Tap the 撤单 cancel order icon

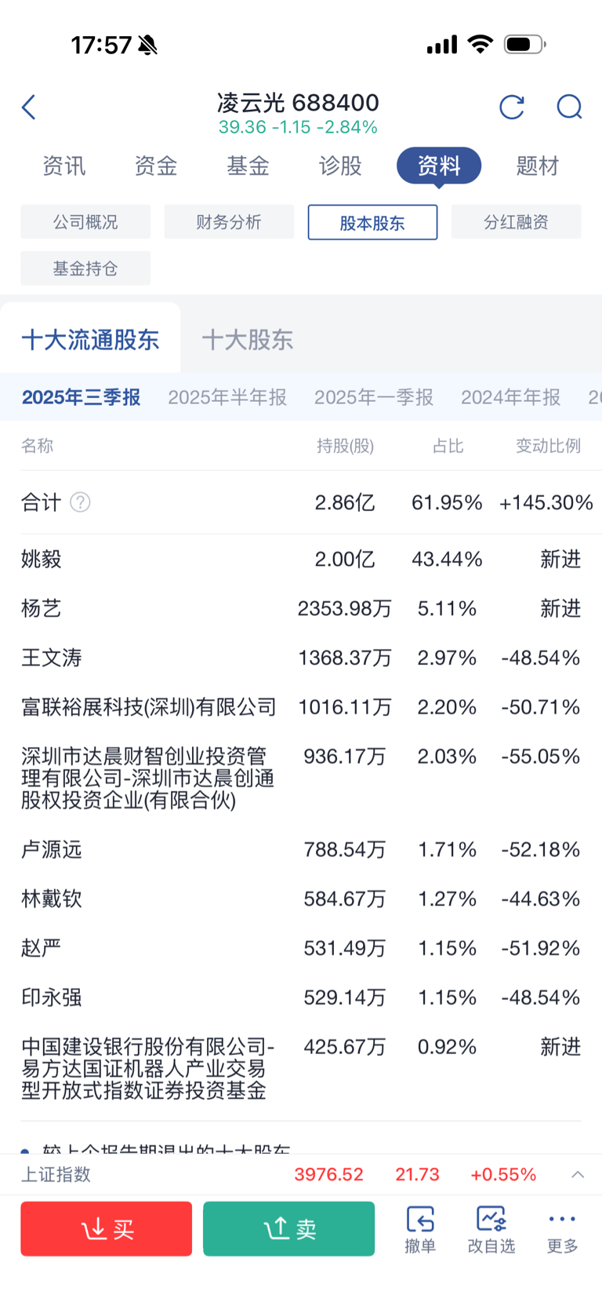[420, 1229]
